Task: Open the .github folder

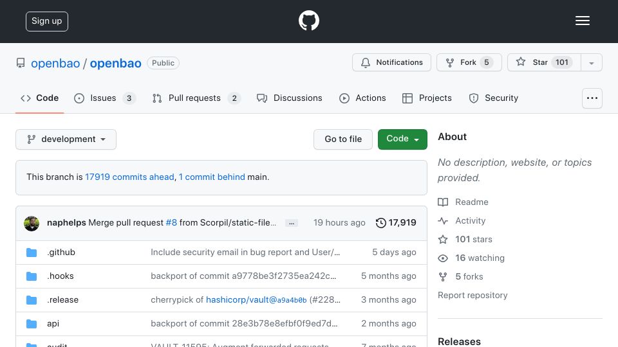Action: [61, 252]
